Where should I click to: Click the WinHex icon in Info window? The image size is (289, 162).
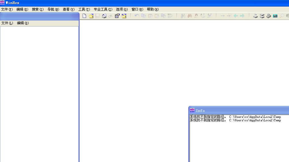pyautogui.click(x=192, y=110)
